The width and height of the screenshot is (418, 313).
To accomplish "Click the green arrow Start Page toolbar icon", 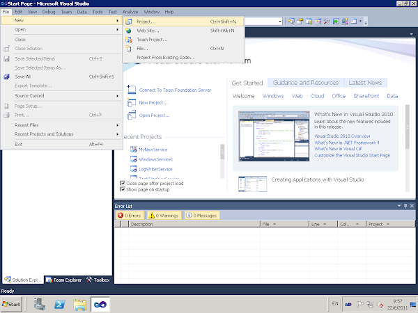I will [x=336, y=22].
